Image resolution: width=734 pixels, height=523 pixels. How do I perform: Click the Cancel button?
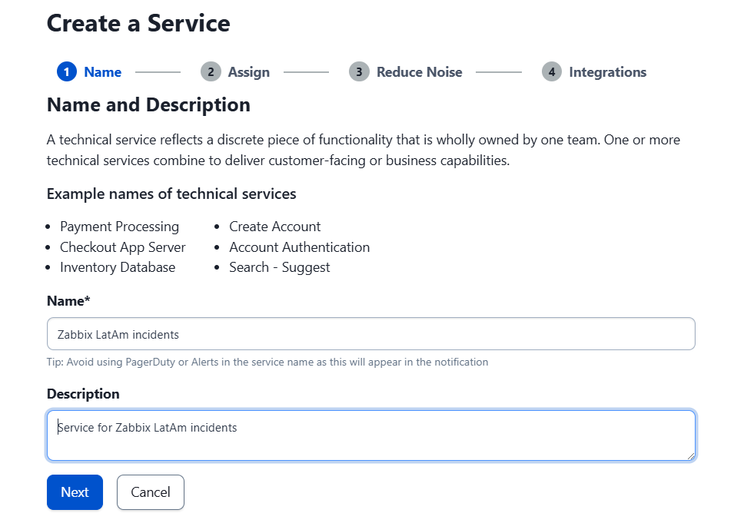(151, 492)
